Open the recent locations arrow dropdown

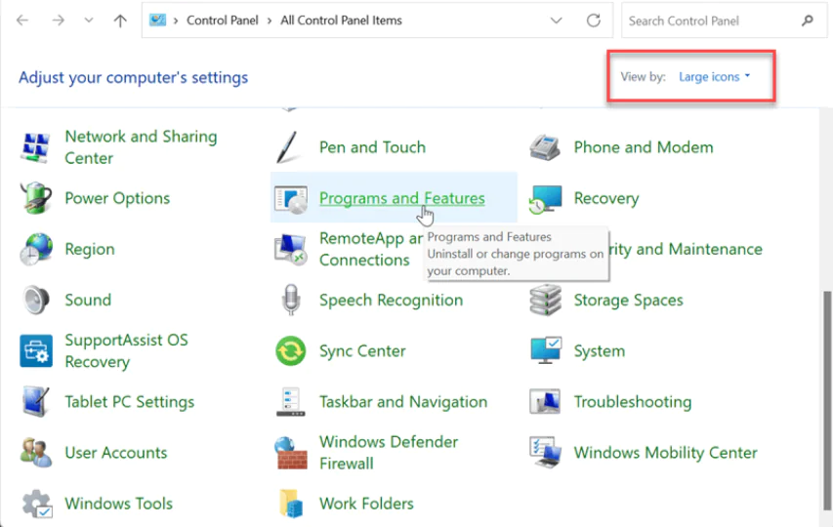point(89,20)
